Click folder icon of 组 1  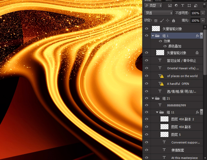pos(157,36)
